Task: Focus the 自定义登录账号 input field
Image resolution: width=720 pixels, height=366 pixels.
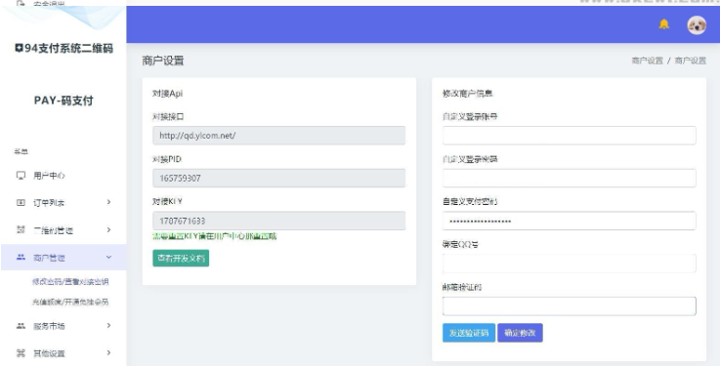Action: click(x=570, y=136)
